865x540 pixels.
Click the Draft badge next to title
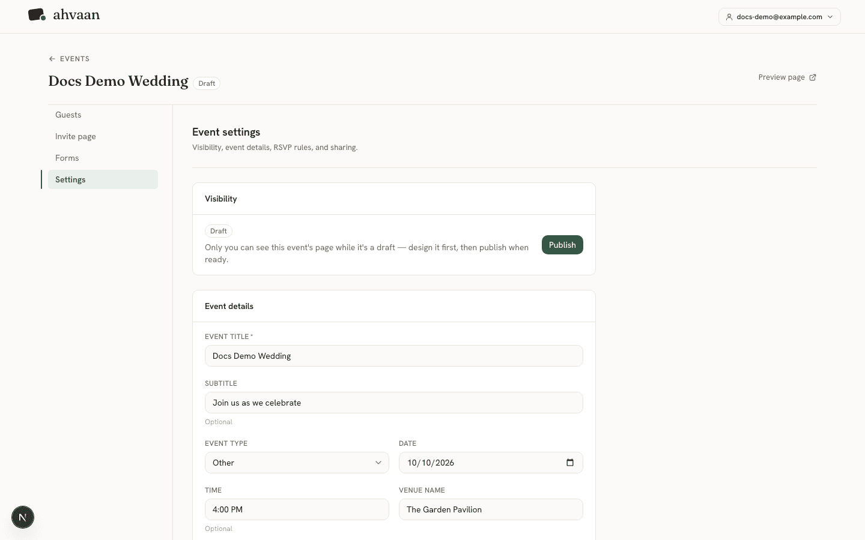tap(207, 83)
